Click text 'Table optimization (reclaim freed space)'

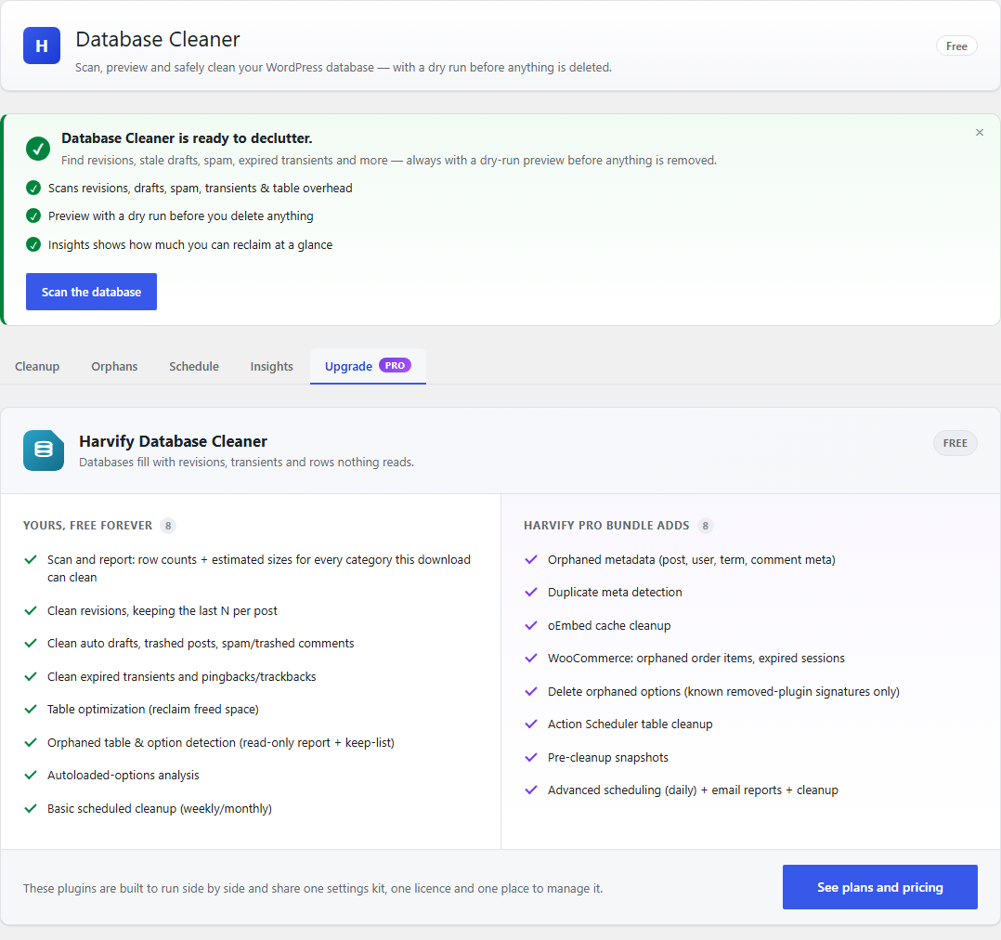(153, 709)
